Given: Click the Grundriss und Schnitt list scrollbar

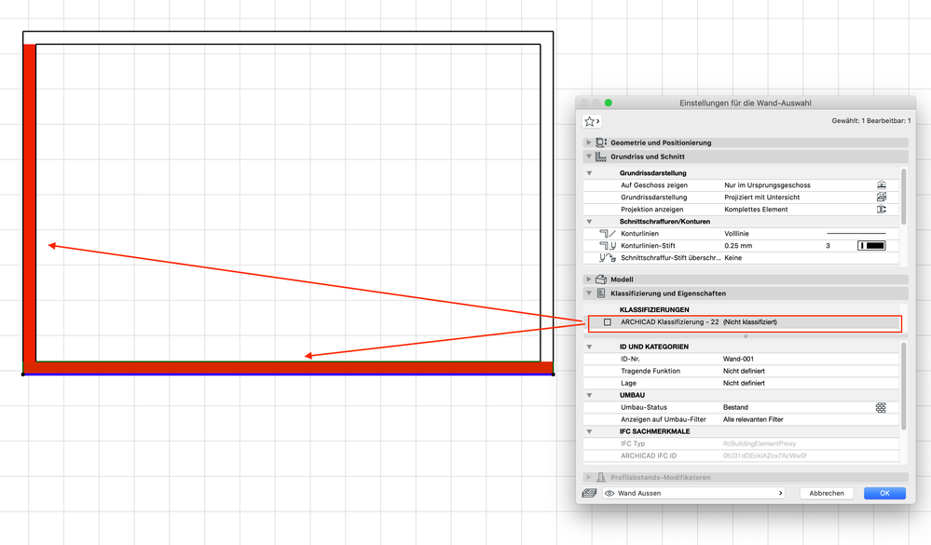Looking at the screenshot, I should [904, 197].
